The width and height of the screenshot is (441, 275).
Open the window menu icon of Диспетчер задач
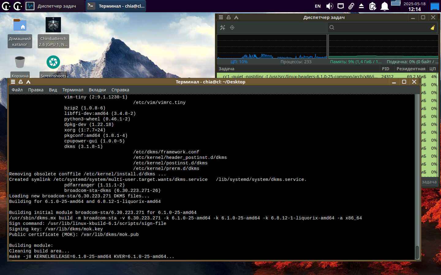pyautogui.click(x=221, y=17)
